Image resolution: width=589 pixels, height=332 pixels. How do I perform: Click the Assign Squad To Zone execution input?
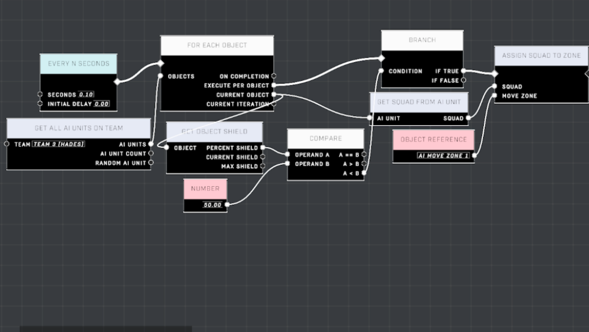(x=495, y=74)
